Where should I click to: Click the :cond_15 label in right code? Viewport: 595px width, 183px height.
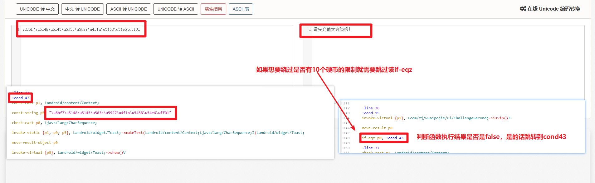pos(371,113)
